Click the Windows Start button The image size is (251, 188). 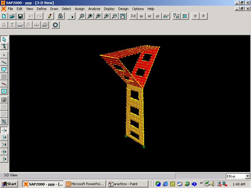[x=9, y=184]
